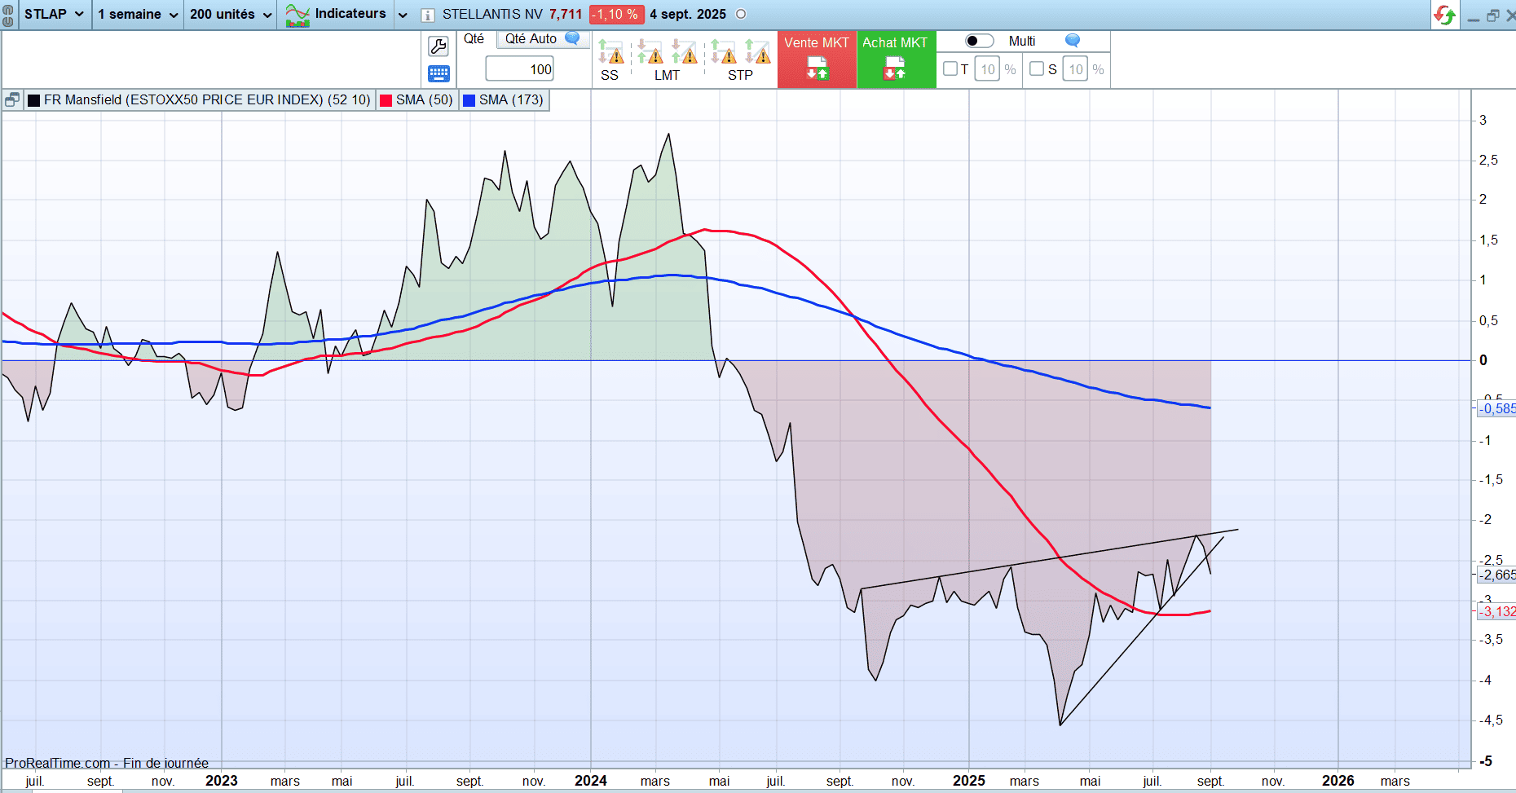Open the wrench settings tool
1516x793 pixels.
(x=438, y=46)
